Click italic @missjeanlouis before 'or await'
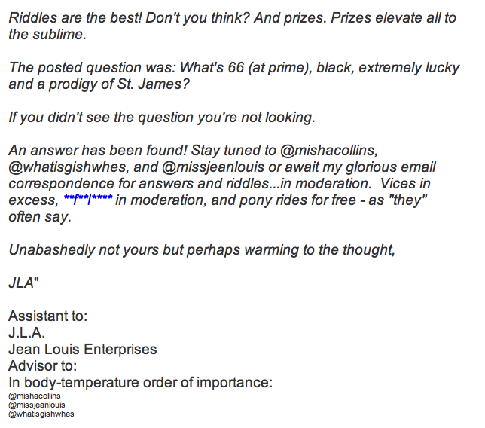 point(213,167)
